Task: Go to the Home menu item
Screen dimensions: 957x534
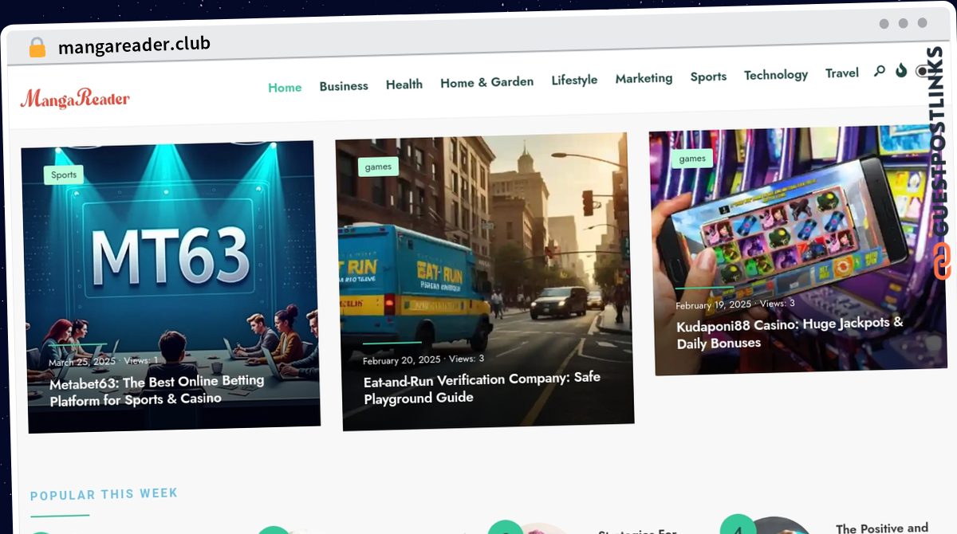Action: click(x=285, y=88)
